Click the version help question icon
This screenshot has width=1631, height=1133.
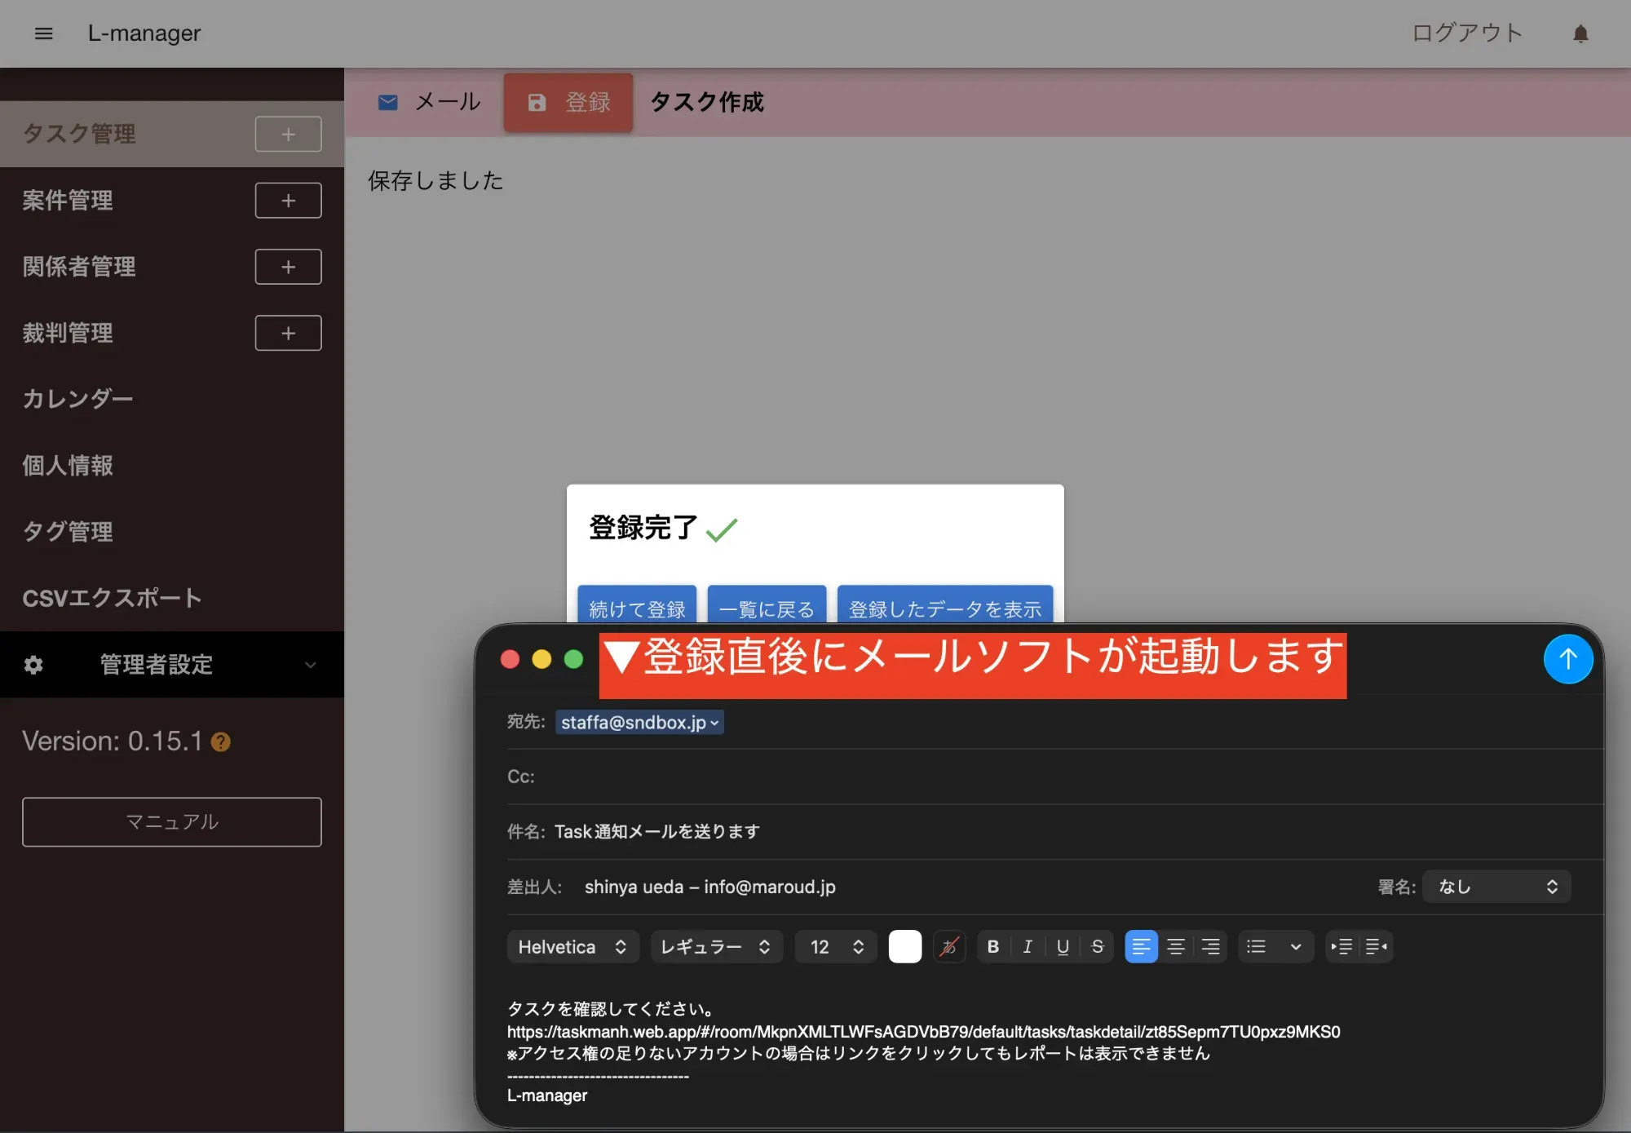pyautogui.click(x=221, y=742)
